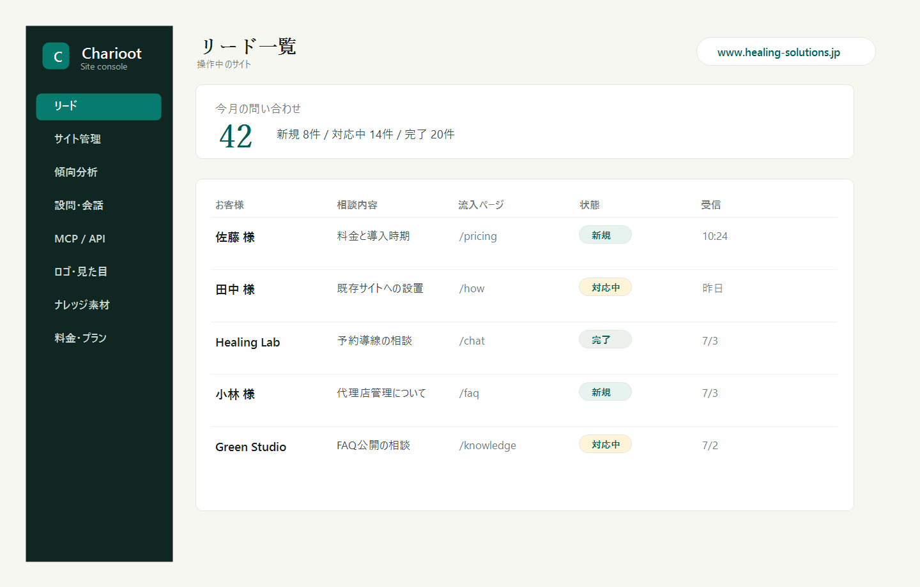Screen dimensions: 920x587
Task: Click the Charioot brand name
Action: coord(112,53)
